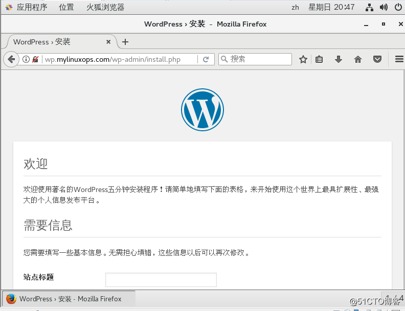Select the Firefox taskbar window button

pyautogui.click(x=69, y=299)
